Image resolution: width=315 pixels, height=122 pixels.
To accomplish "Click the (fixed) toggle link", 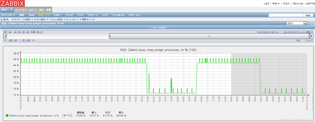I will pyautogui.click(x=309, y=40).
